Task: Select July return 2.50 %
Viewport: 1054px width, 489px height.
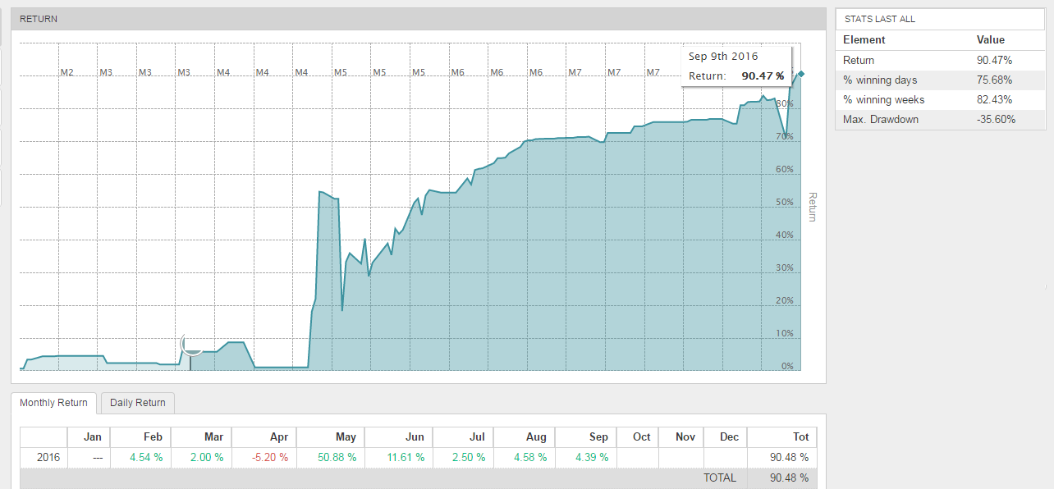Action: click(x=467, y=457)
